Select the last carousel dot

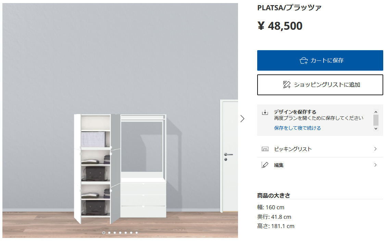137,233
